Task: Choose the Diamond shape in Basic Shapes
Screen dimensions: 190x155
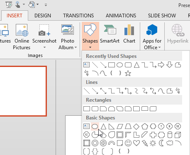Action: (x=136, y=126)
